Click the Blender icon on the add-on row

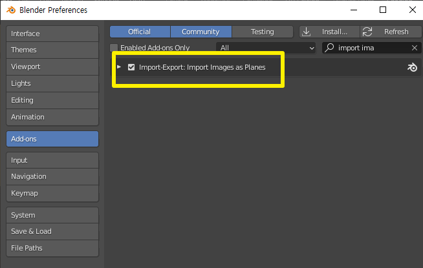click(412, 67)
